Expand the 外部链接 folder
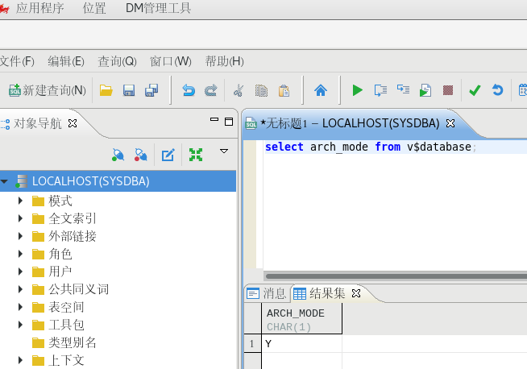This screenshot has width=527, height=369. click(x=20, y=236)
